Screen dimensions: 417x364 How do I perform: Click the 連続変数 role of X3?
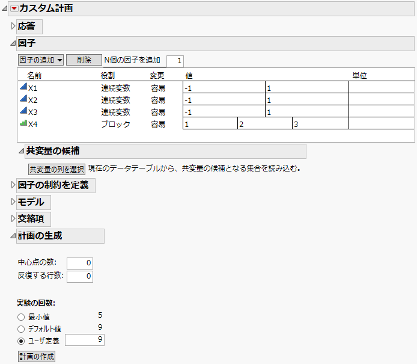coord(116,112)
